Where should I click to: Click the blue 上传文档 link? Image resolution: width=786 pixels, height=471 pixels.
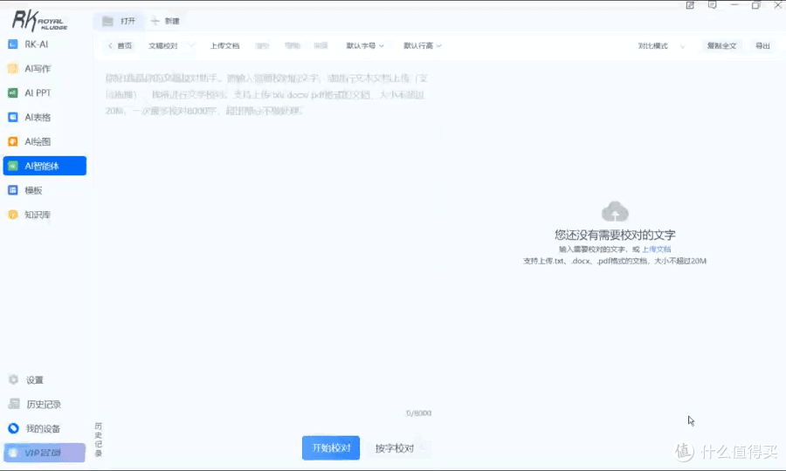pyautogui.click(x=656, y=249)
